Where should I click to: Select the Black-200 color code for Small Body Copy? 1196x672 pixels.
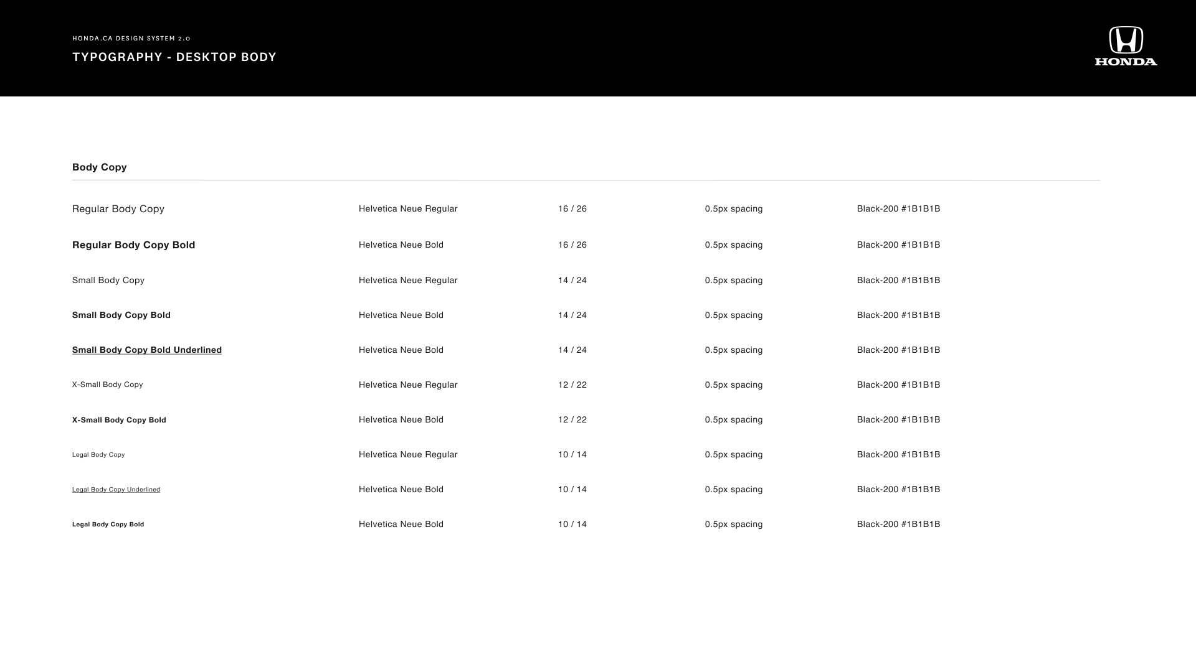pyautogui.click(x=899, y=281)
